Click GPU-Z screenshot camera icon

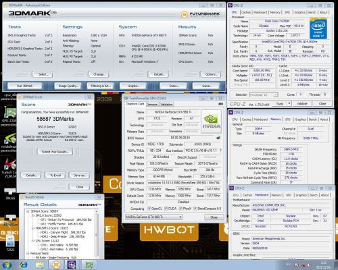(x=220, y=104)
